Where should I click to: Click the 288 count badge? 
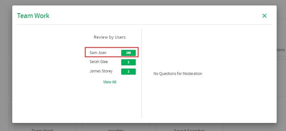(x=128, y=53)
